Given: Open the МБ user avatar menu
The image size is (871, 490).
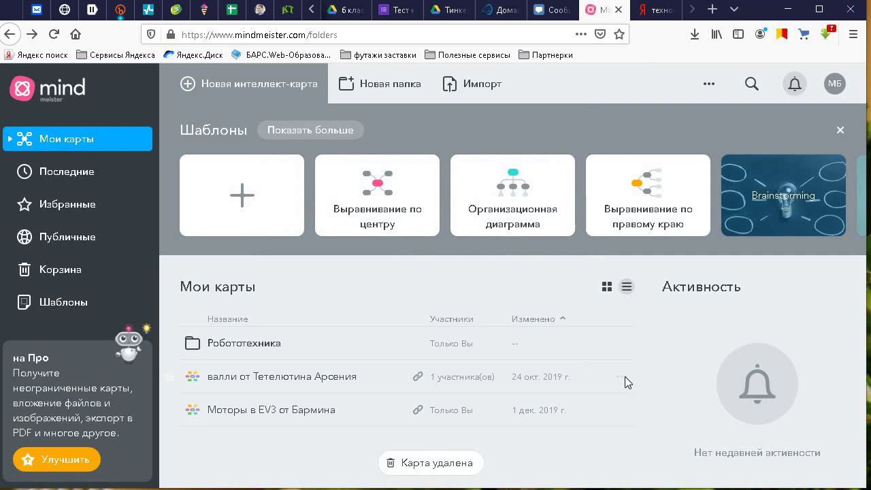Looking at the screenshot, I should 835,84.
